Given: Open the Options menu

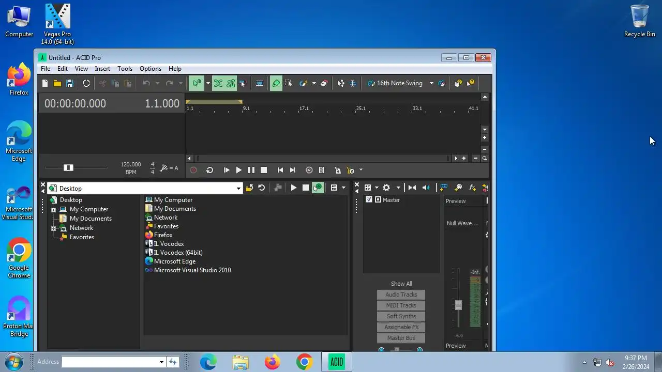Looking at the screenshot, I should tap(151, 69).
